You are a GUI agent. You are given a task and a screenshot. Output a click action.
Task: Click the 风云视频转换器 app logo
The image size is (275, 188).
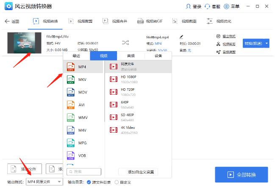pos(8,6)
